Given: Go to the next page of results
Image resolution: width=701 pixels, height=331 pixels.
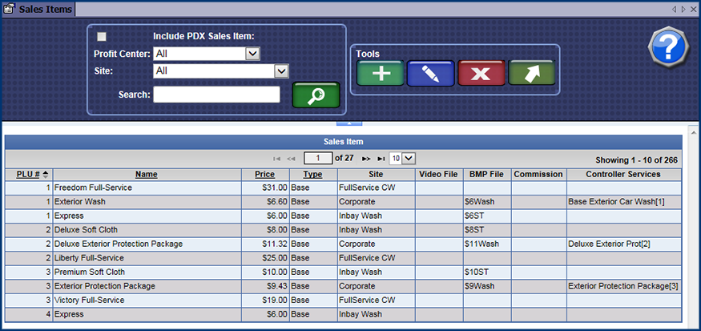Looking at the screenshot, I should click(x=366, y=159).
